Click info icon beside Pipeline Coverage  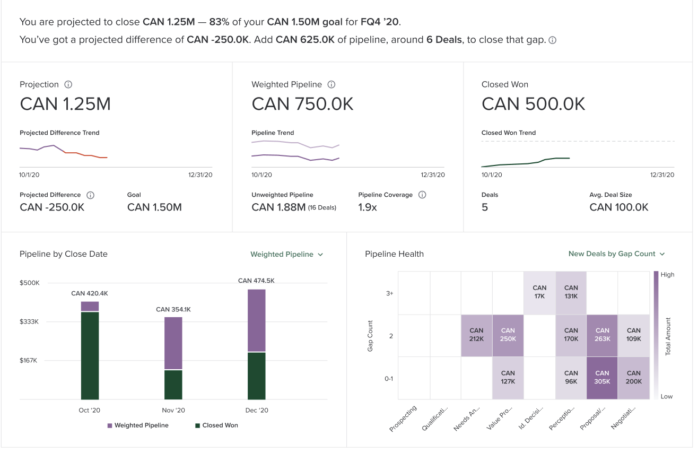click(422, 195)
